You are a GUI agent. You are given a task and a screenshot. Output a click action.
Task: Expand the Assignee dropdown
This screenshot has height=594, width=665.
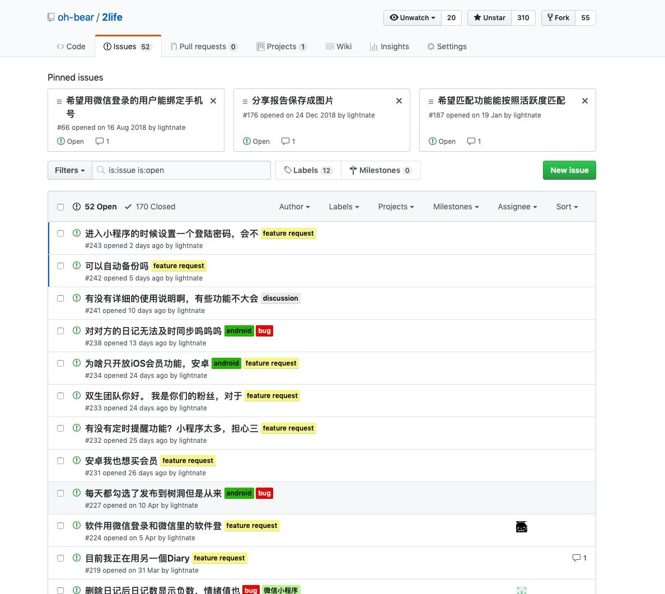point(517,207)
